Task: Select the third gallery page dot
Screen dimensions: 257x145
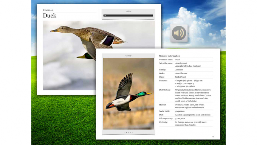Action: tap(128, 133)
